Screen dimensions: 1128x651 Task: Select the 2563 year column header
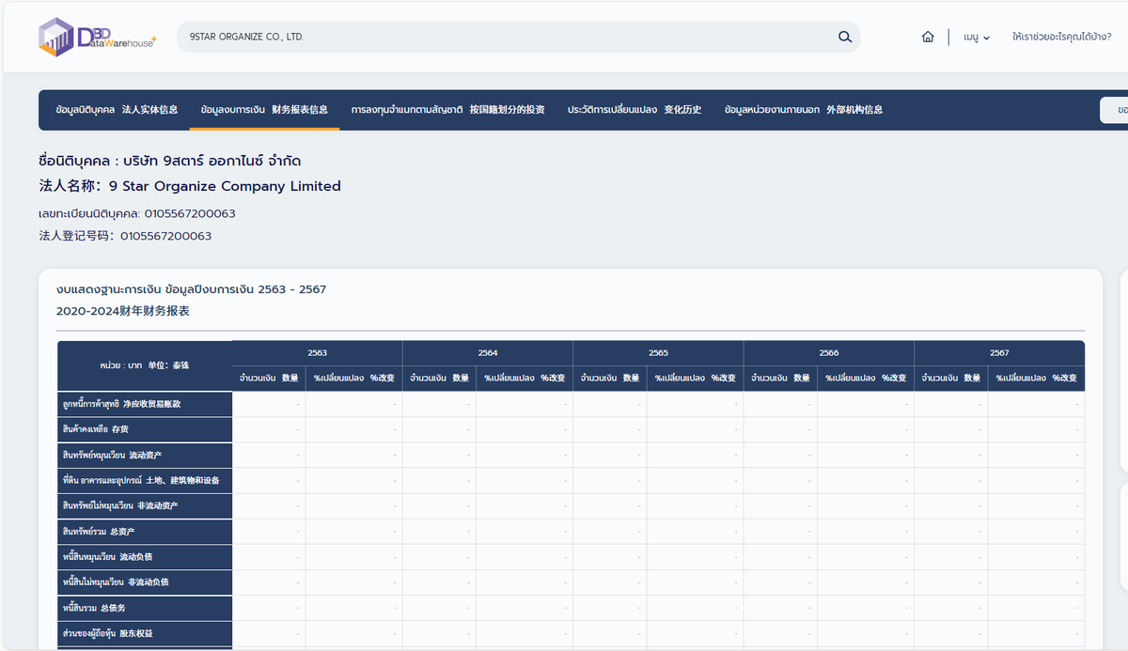[318, 353]
